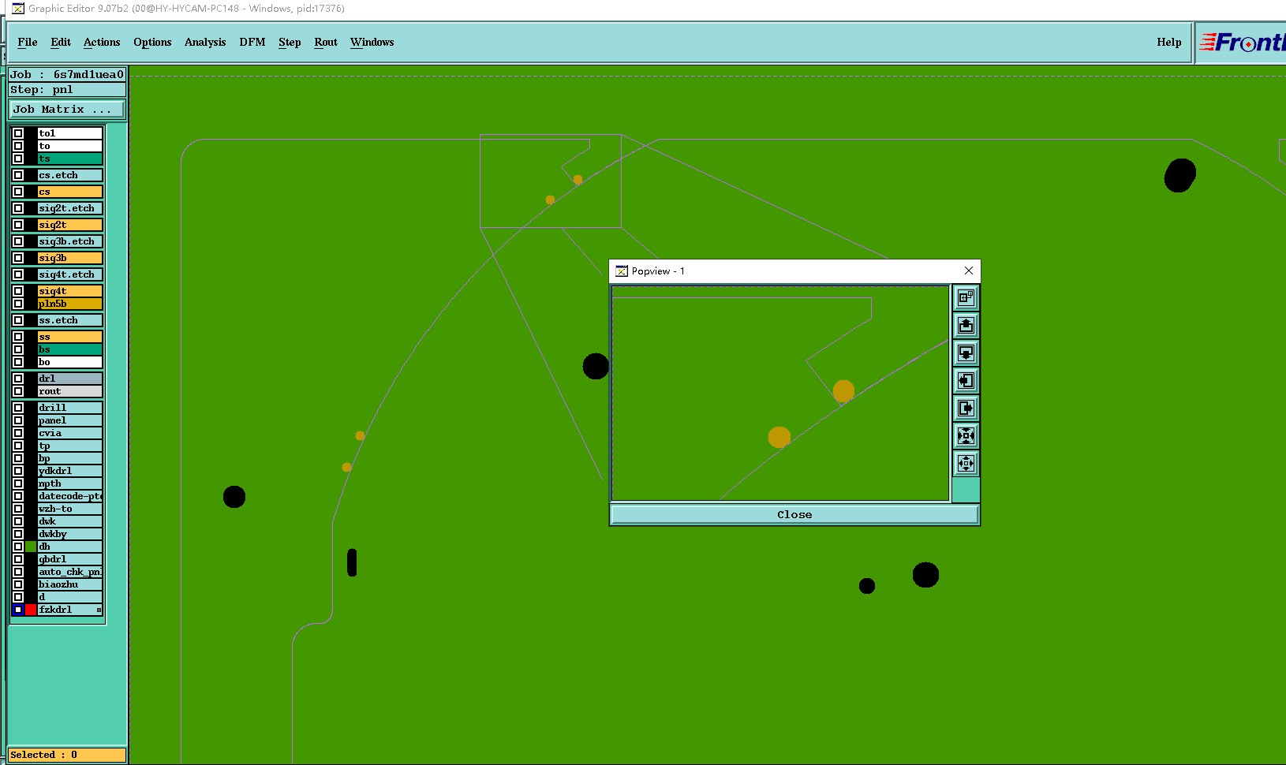Click the large black drill hole top right
The height and width of the screenshot is (765, 1286).
coord(1179,175)
